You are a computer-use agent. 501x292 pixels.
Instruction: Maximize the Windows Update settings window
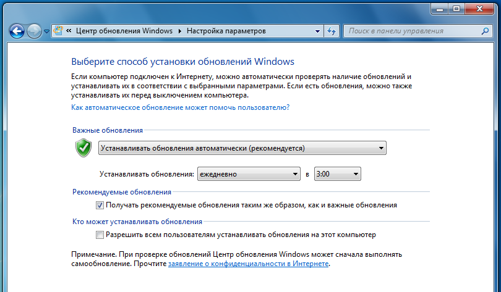pyautogui.click(x=456, y=9)
